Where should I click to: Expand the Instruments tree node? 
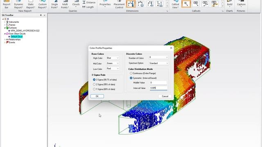point(5,22)
